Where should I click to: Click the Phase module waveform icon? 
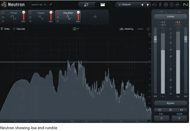(x=13, y=18)
